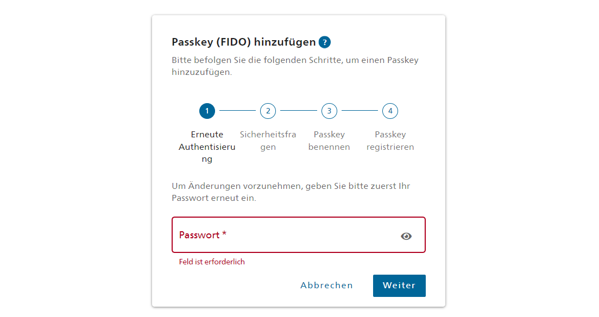Choose the Passkey registrieren step label

[390, 141]
